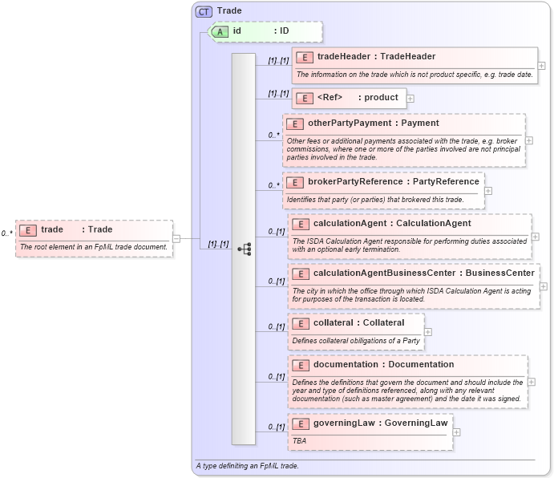Click the 'TBA' annotation under governingLaw
Image resolution: width=554 pixels, height=478 pixels.
coord(299,441)
